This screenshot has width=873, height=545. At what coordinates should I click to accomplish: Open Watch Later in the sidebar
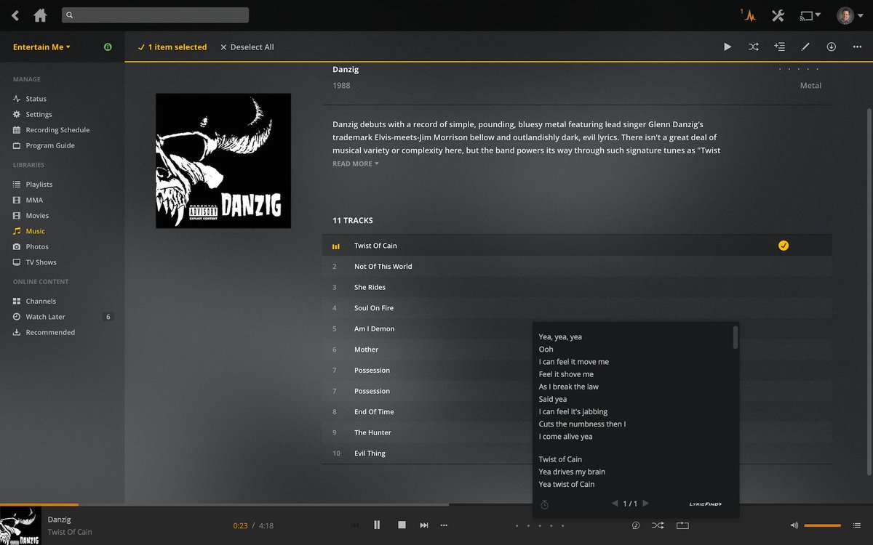pyautogui.click(x=45, y=317)
